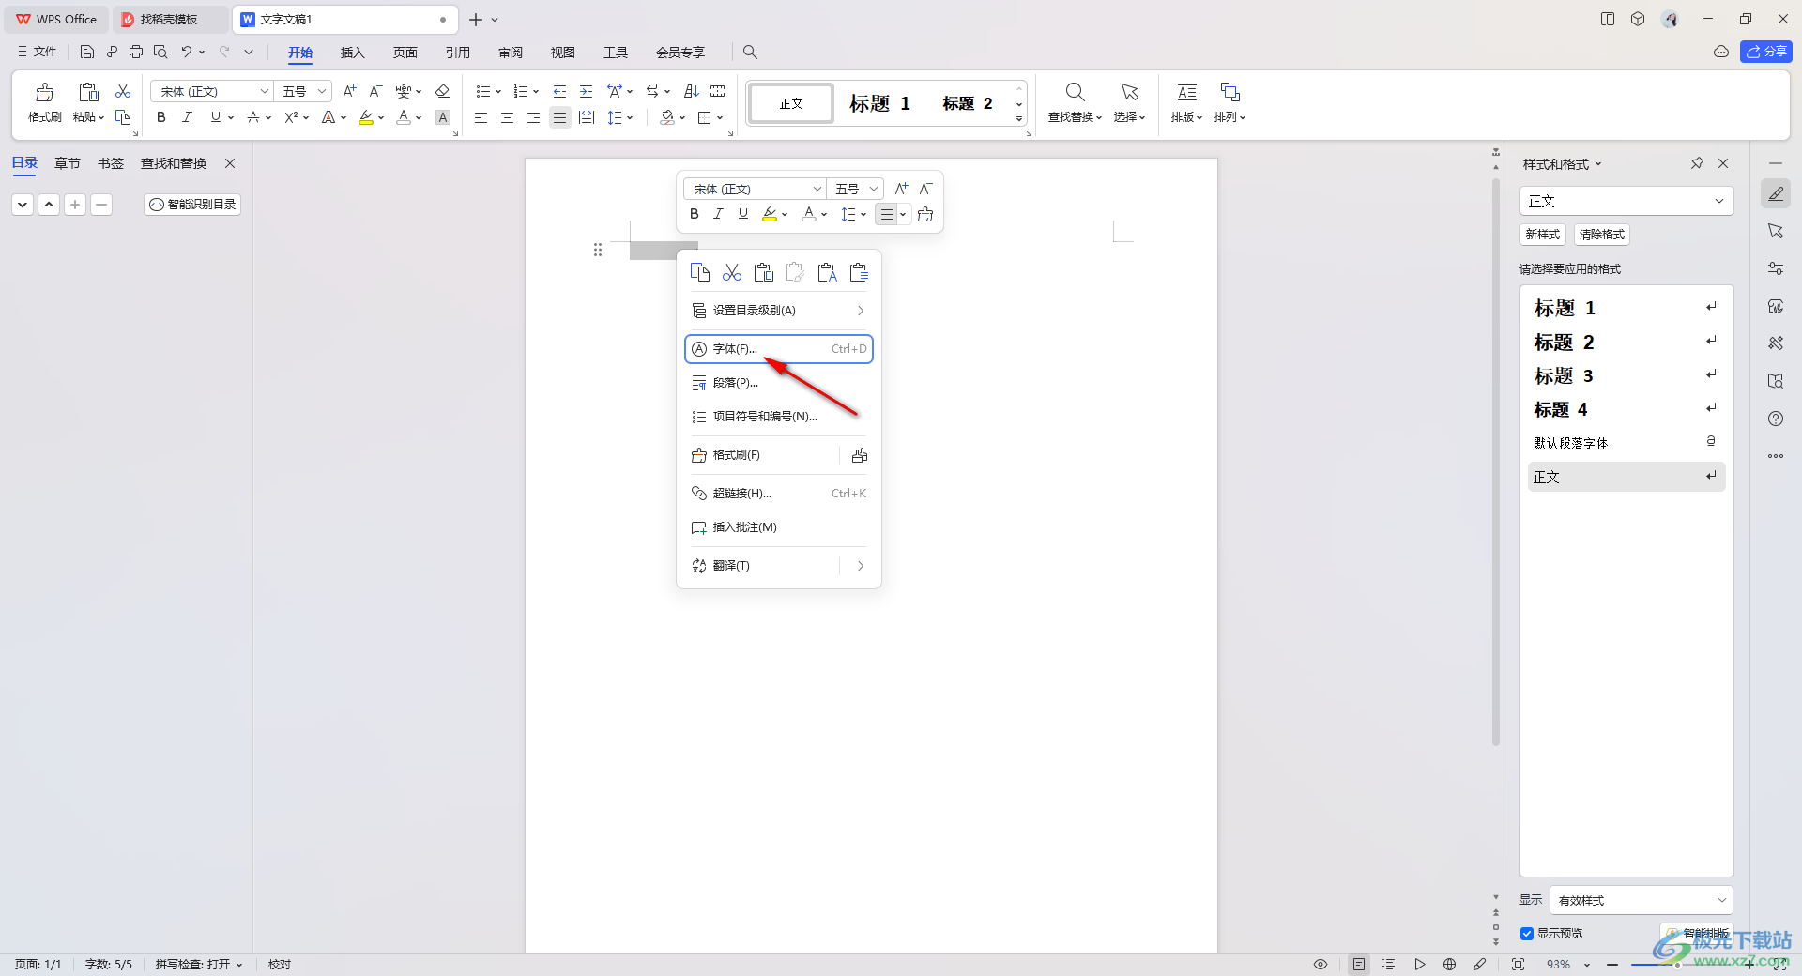The image size is (1802, 976).
Task: Click the eraser Clear Formatting icon in the ribbon
Action: 443,91
